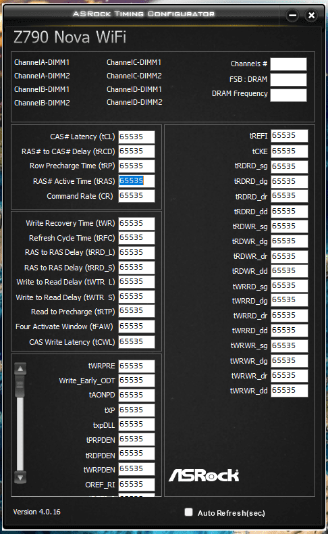The image size is (328, 534).
Task: Click the tRDWR_dd value field
Action: click(290, 271)
